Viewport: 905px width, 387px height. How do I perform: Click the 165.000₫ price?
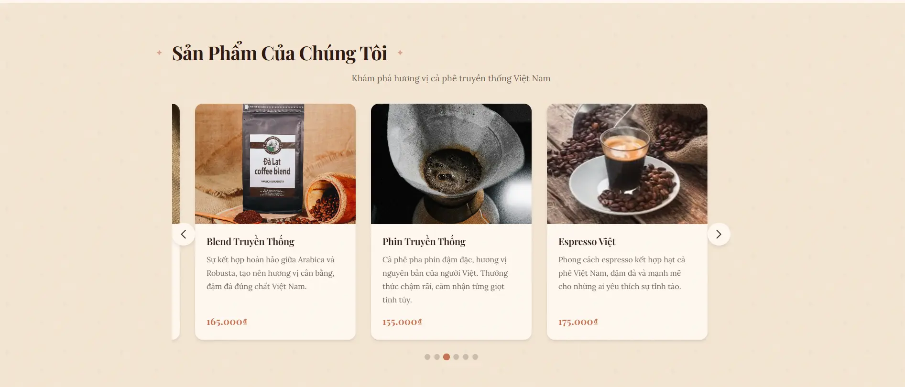(x=227, y=322)
